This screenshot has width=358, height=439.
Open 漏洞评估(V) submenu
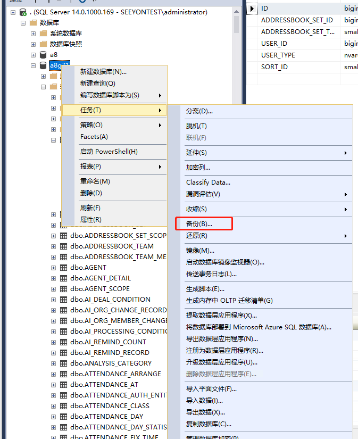(x=260, y=194)
